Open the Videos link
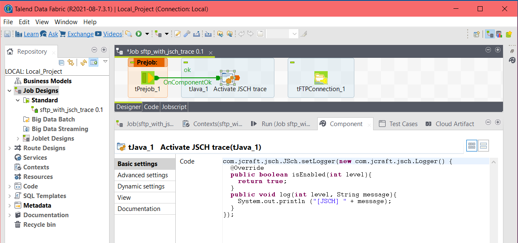The image size is (518, 243). click(x=112, y=34)
